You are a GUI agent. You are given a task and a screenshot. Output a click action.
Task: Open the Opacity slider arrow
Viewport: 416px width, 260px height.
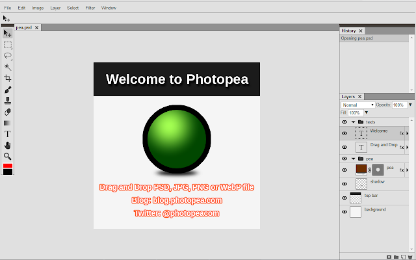(x=410, y=105)
